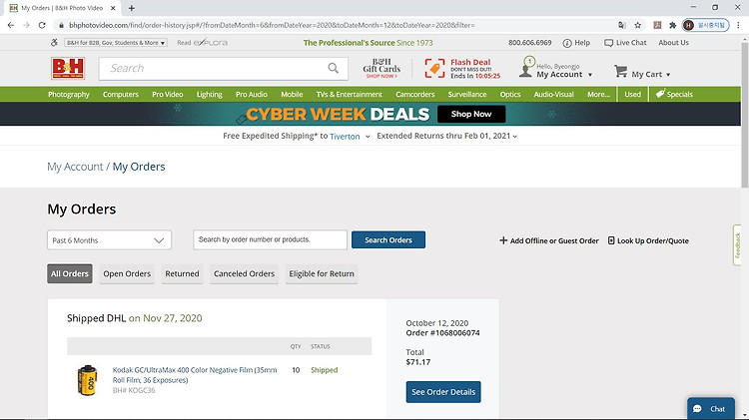Viewport: 749px width, 420px height.
Task: Open the Surveillance menu
Action: 467,94
